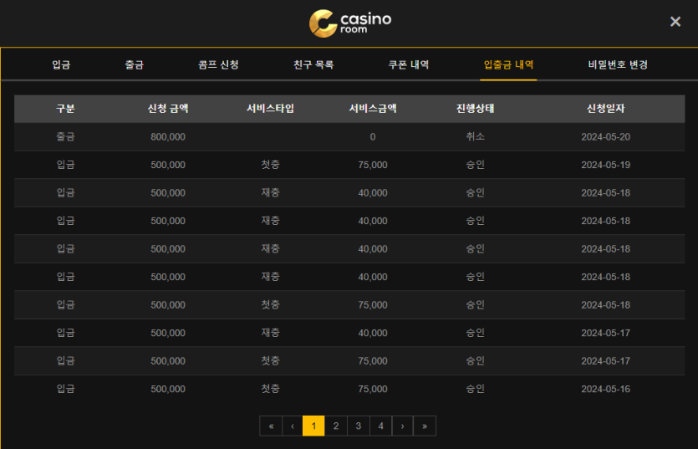Close the account popup with X

pyautogui.click(x=675, y=22)
